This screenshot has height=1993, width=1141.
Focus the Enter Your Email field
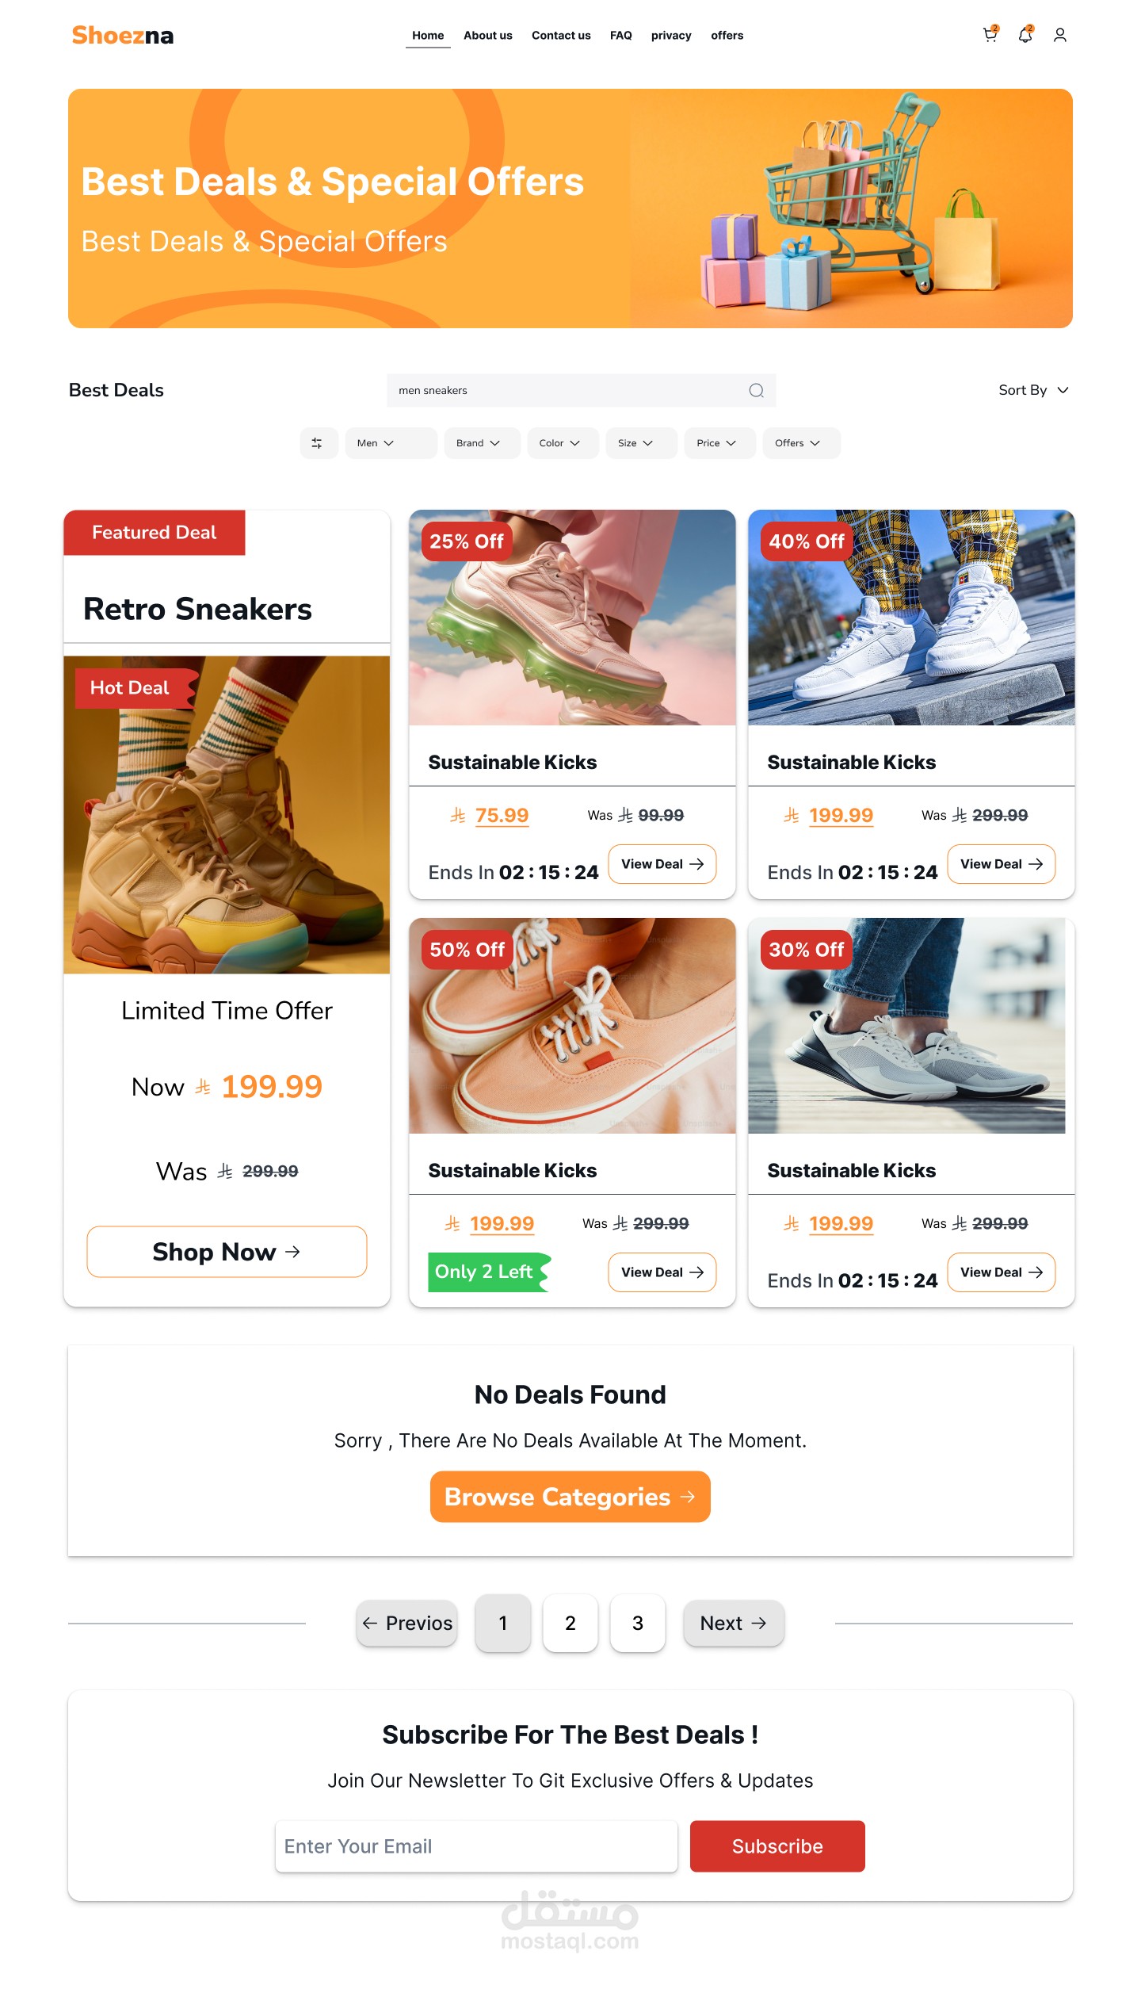pos(476,1847)
